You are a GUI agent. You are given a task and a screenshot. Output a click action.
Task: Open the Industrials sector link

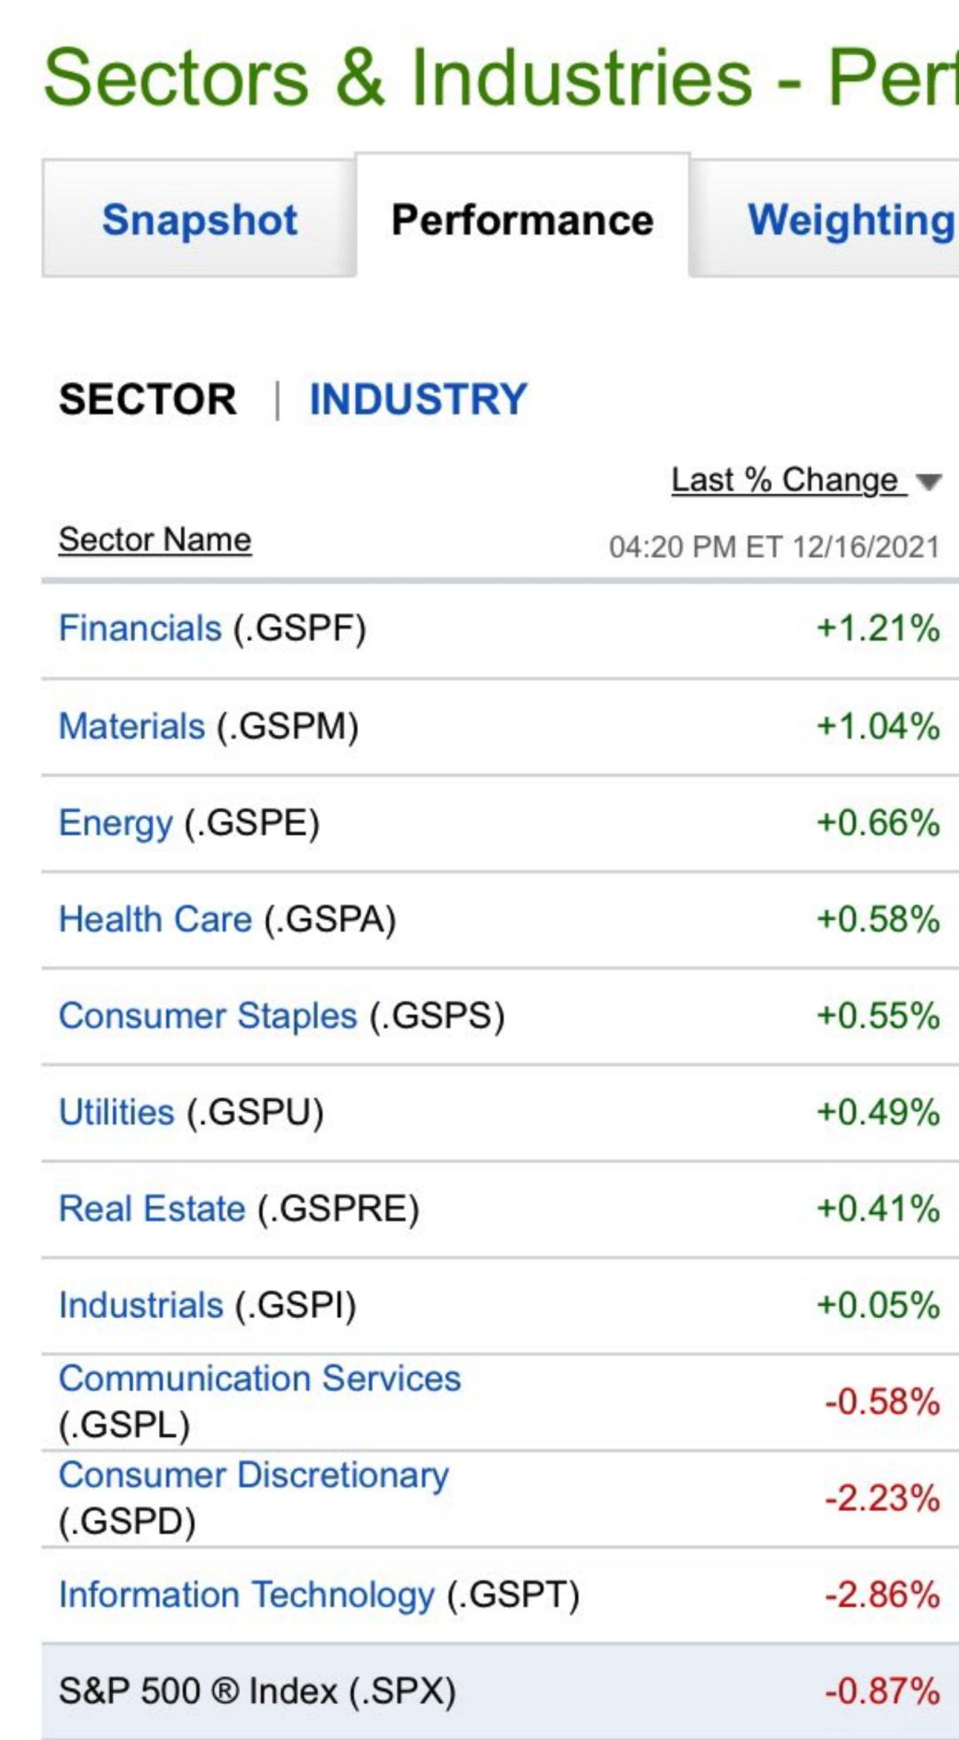click(140, 1305)
